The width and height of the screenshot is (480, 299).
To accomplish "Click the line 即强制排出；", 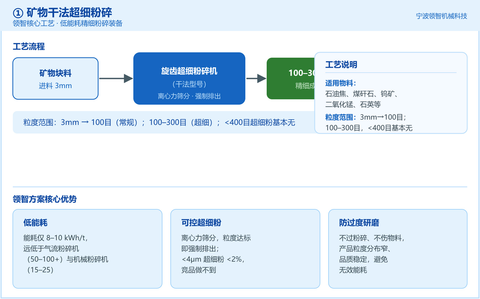I will [200, 249].
